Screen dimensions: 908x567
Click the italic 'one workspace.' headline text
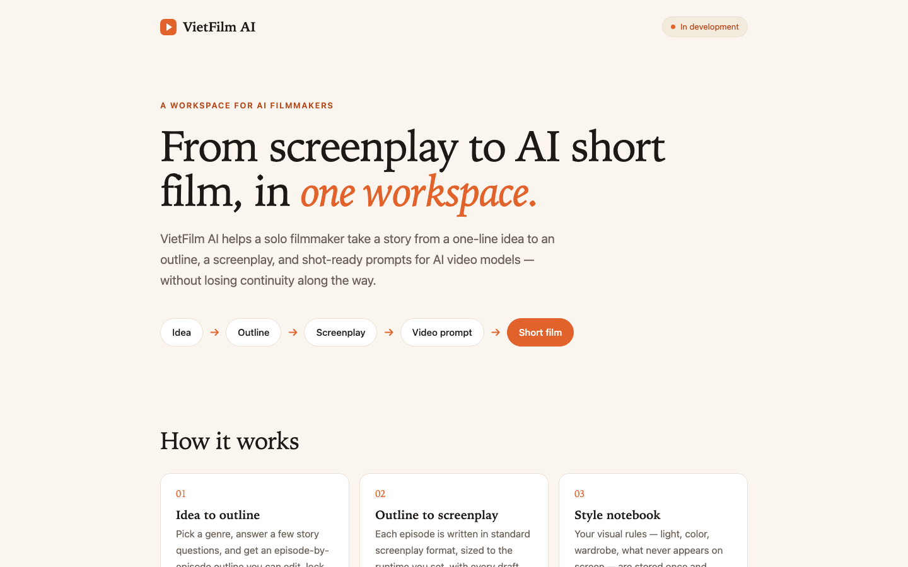[x=419, y=193]
